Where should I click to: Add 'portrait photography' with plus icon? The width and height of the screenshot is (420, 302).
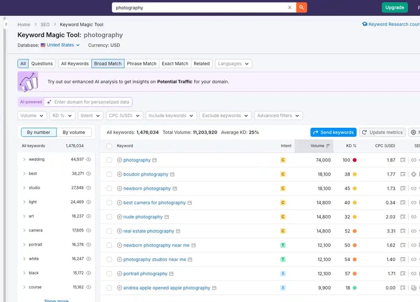119,274
